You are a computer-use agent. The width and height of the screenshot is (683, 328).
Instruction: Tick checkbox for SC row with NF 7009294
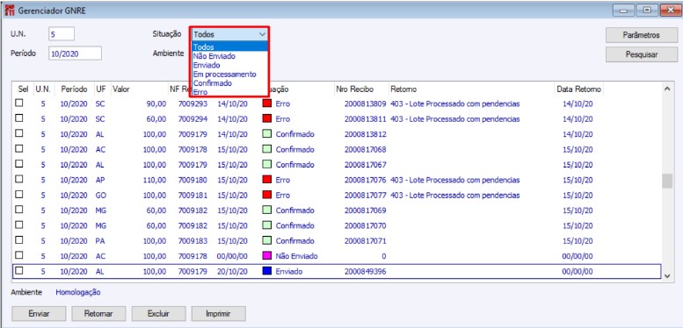tap(19, 118)
